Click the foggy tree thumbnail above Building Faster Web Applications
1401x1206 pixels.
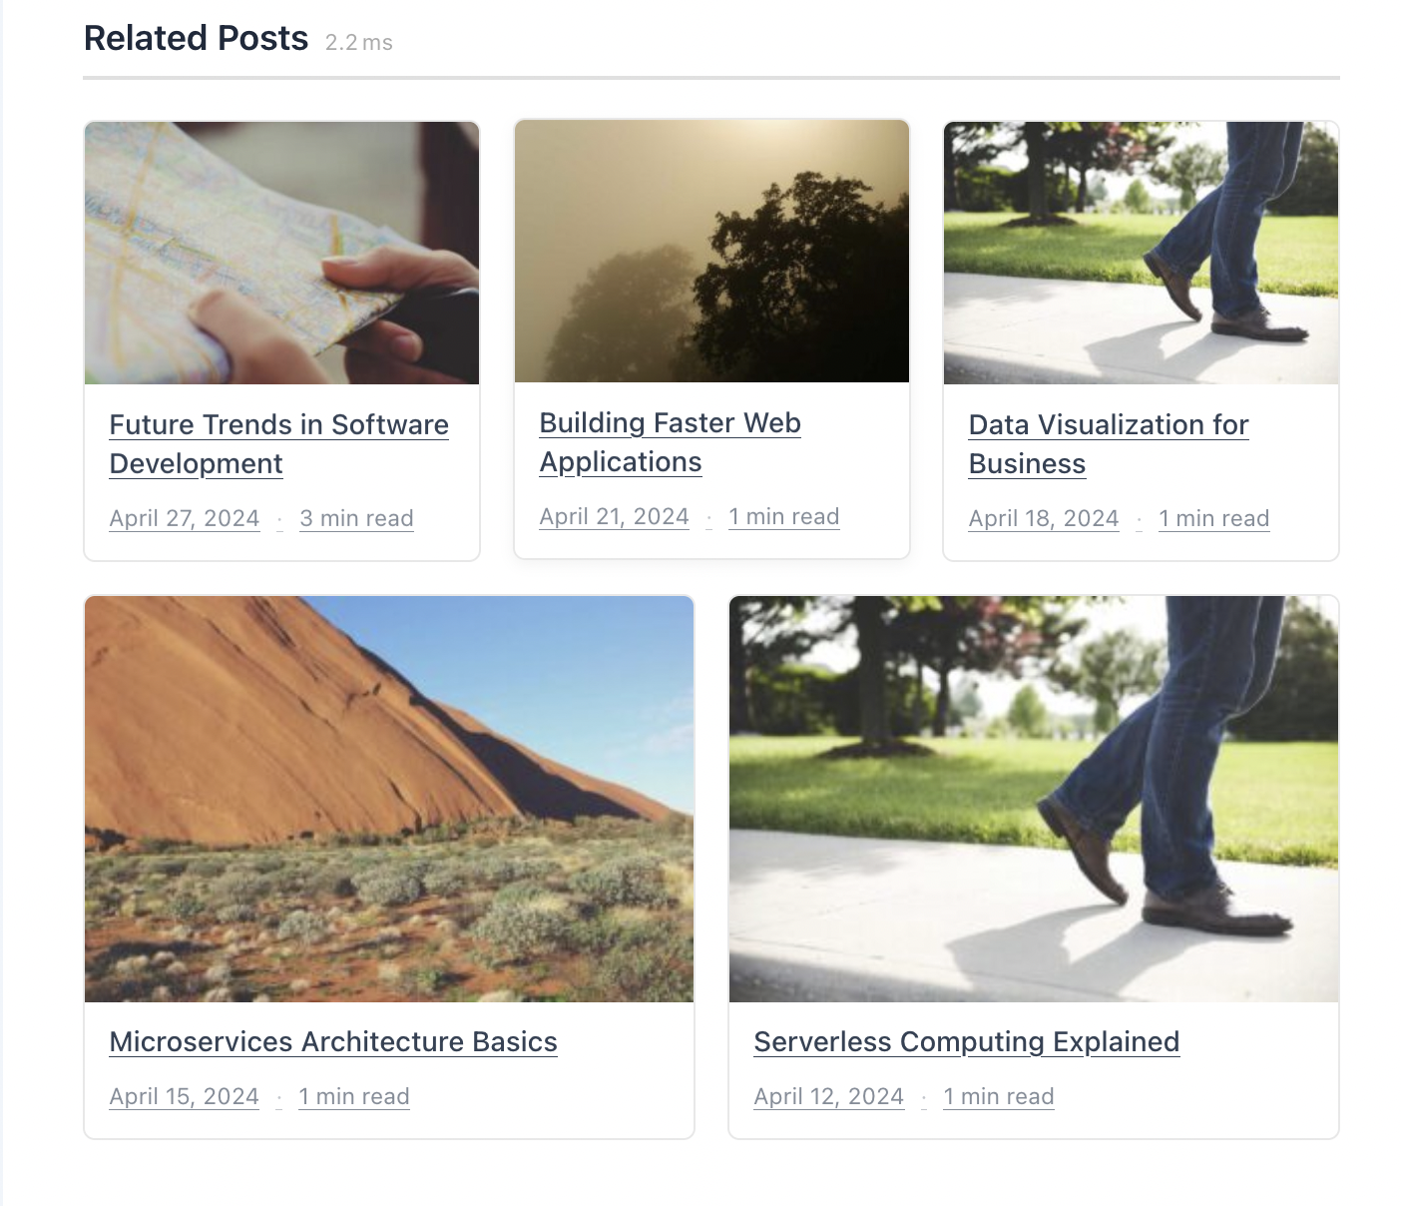point(711,251)
